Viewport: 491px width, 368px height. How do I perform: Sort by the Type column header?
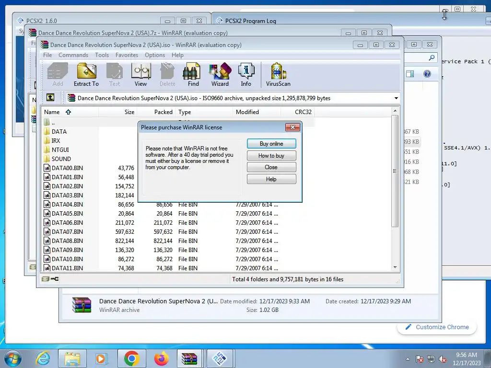pos(204,112)
